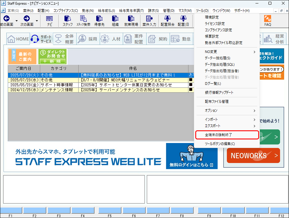Open the ナビ navigation toolbar icon
Image resolution: width=289 pixels, height=218 pixels.
[x=49, y=21]
